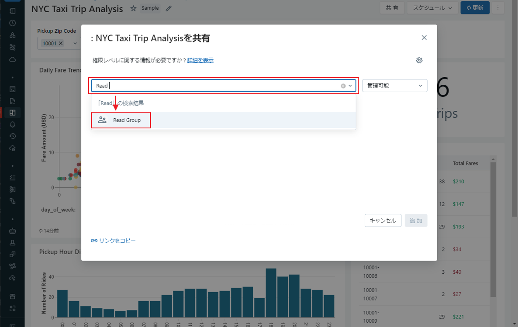518x327 pixels.
Task: Open the Recents clock icon in sidebar
Action: click(x=12, y=23)
